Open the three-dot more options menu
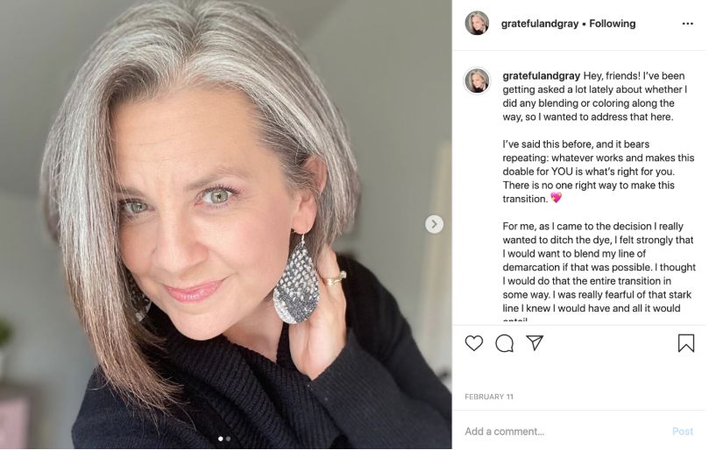 coord(687,24)
